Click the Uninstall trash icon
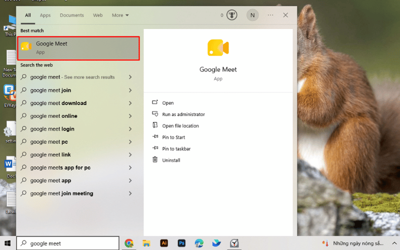Screen dimensions: 400x250 155,159
